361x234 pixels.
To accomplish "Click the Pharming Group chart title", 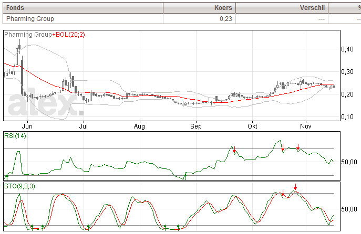I will tap(28, 35).
